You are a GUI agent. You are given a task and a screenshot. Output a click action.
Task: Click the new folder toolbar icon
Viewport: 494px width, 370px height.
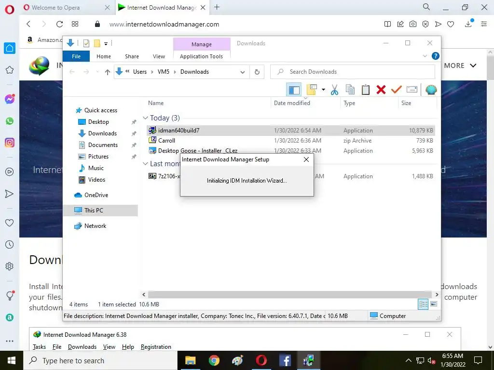tap(312, 90)
